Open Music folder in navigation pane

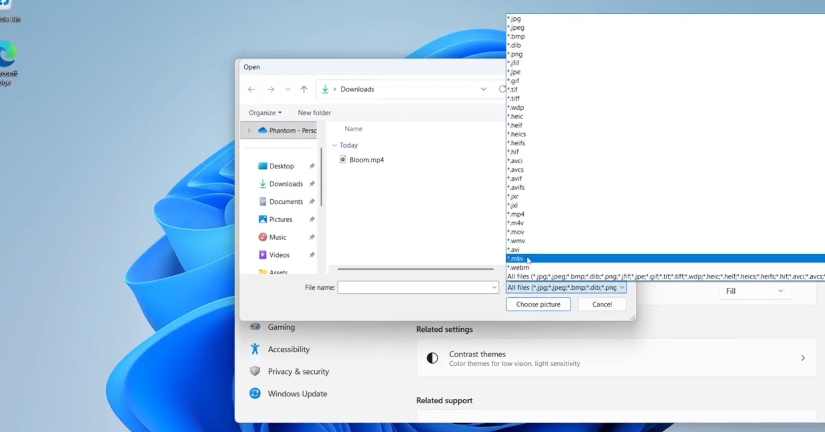coord(277,237)
